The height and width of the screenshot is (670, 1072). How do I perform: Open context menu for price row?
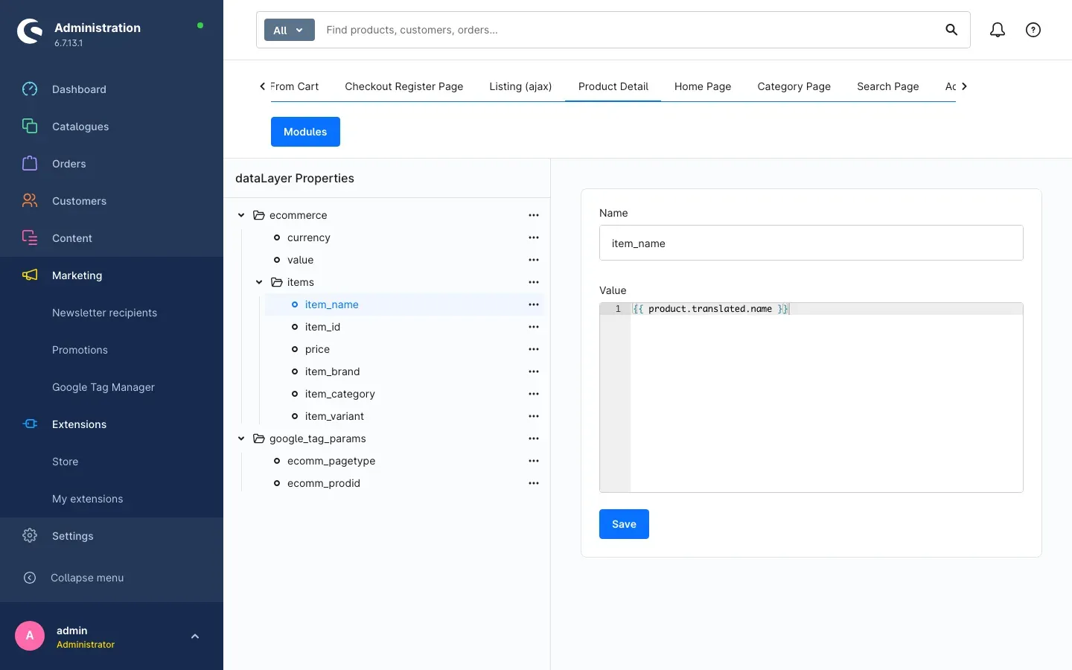click(534, 349)
